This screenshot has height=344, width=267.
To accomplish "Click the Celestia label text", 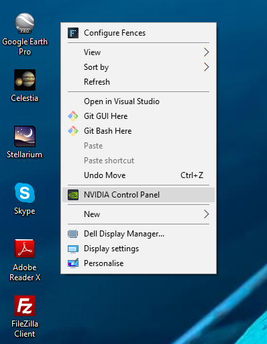I will (x=25, y=98).
